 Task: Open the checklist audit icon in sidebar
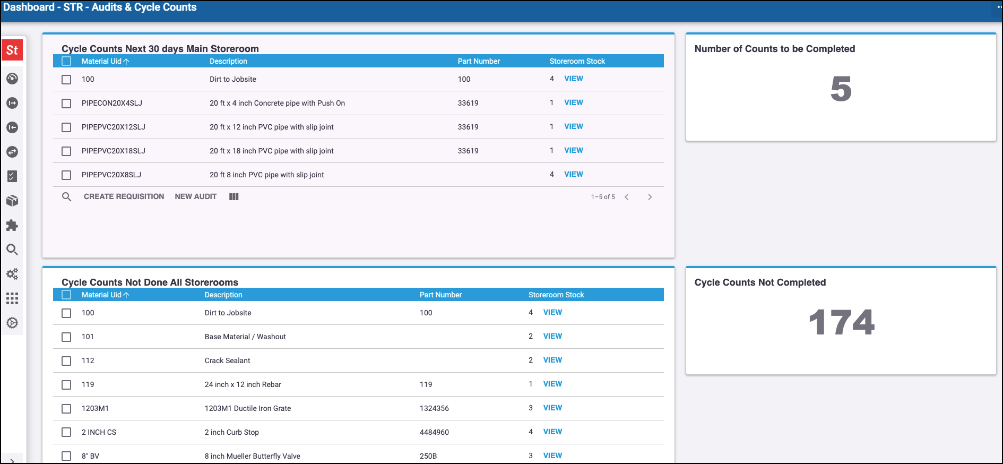coord(12,176)
